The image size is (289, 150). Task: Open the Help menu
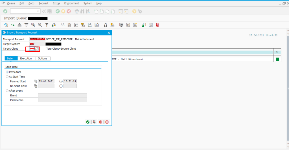point(99,3)
